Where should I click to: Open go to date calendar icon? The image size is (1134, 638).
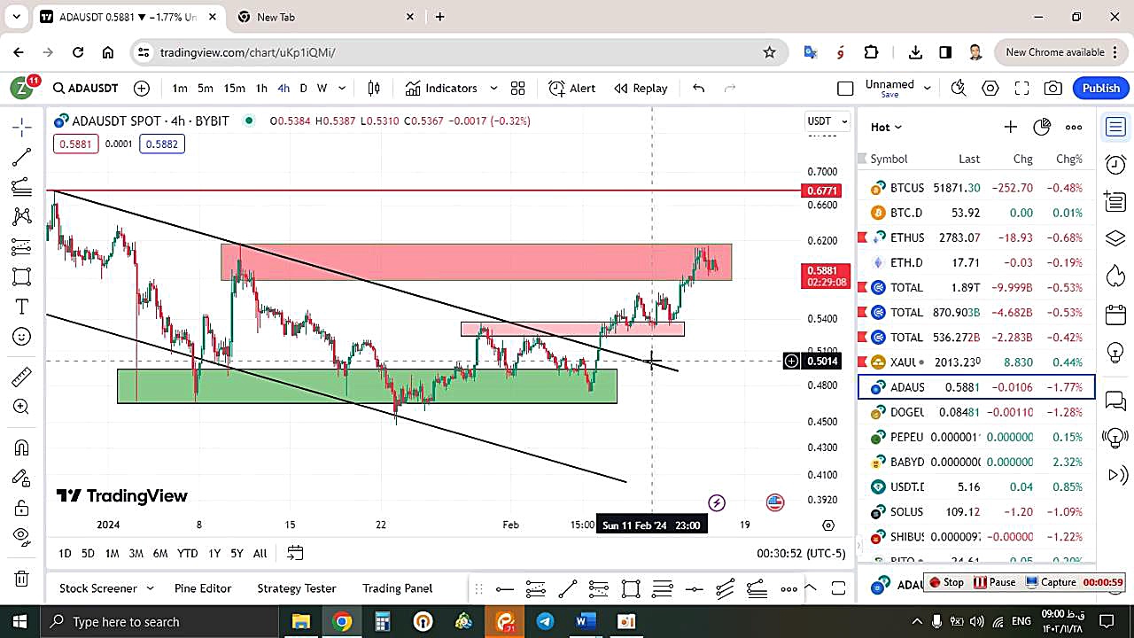pos(295,553)
